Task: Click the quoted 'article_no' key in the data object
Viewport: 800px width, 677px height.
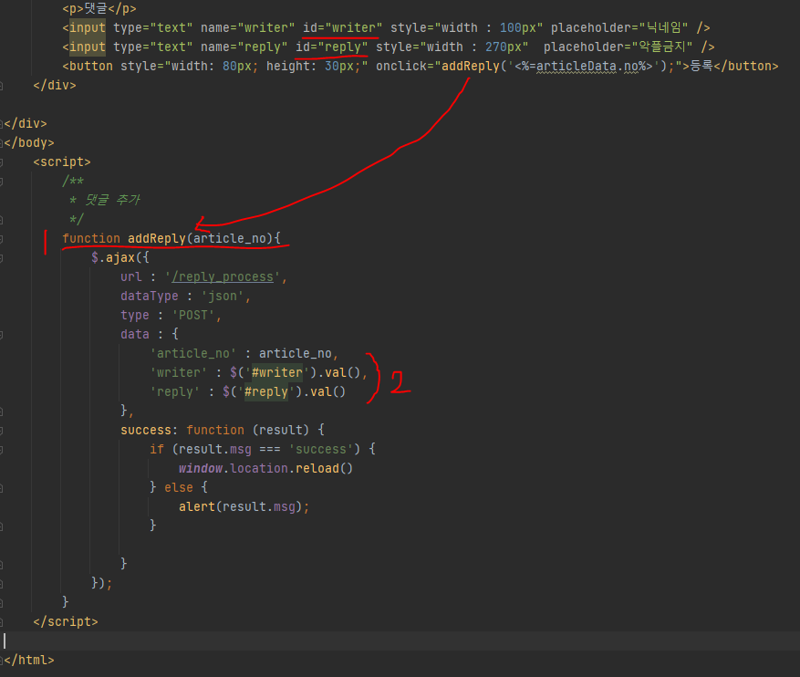Action: pos(192,353)
